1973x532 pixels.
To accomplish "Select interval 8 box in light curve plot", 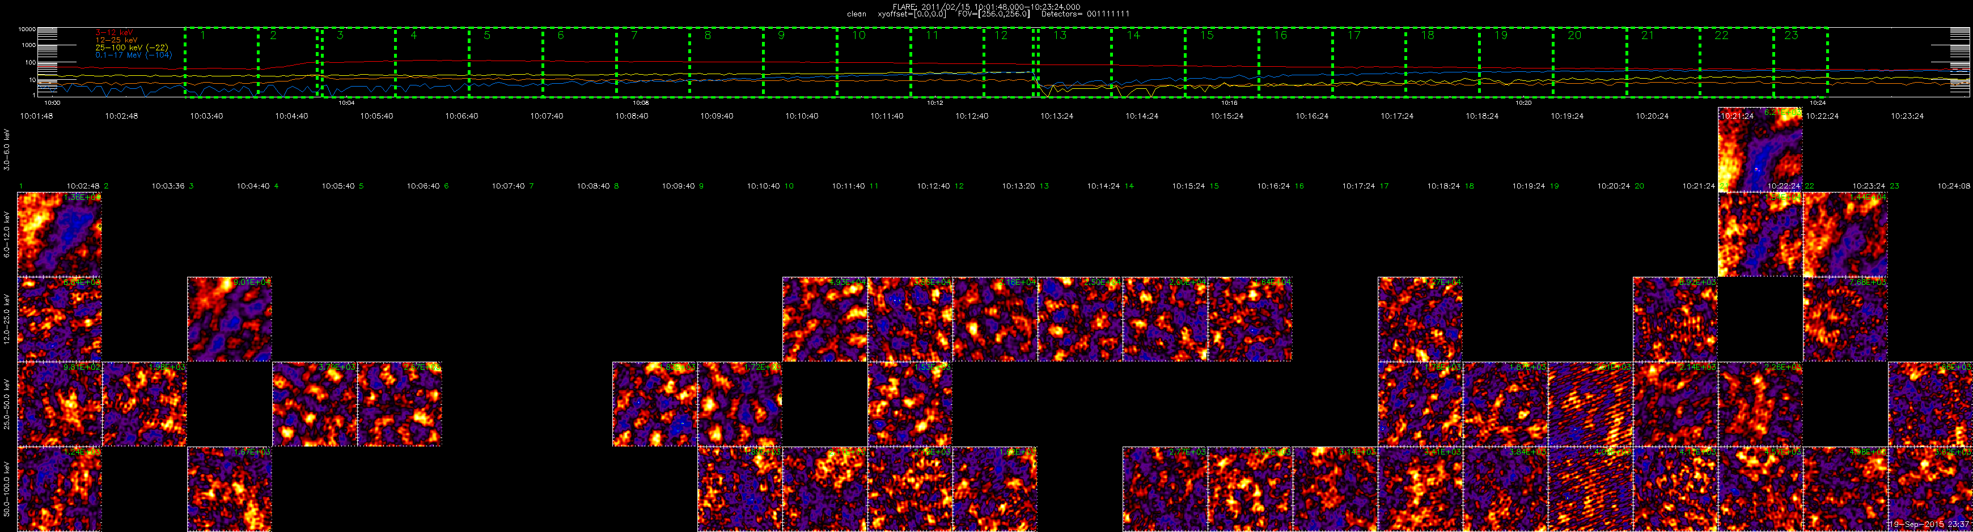I will (x=726, y=63).
